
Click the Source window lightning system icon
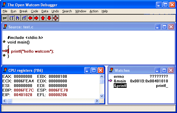tap(5, 27)
